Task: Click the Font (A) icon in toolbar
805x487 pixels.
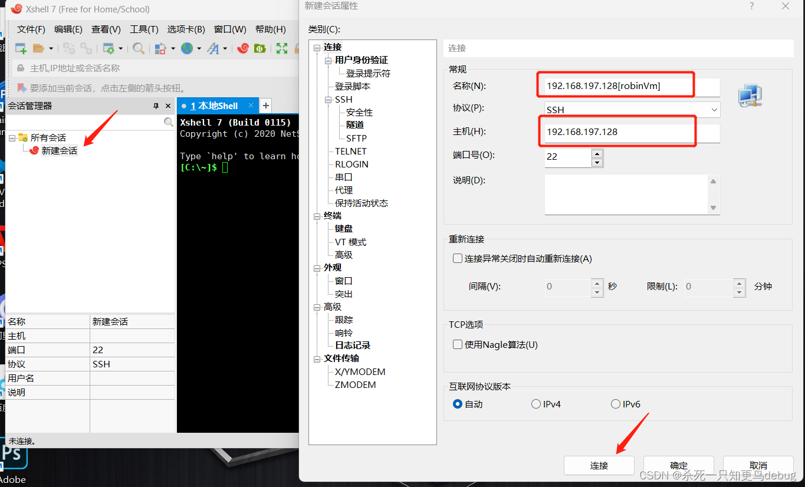Action: tap(213, 48)
